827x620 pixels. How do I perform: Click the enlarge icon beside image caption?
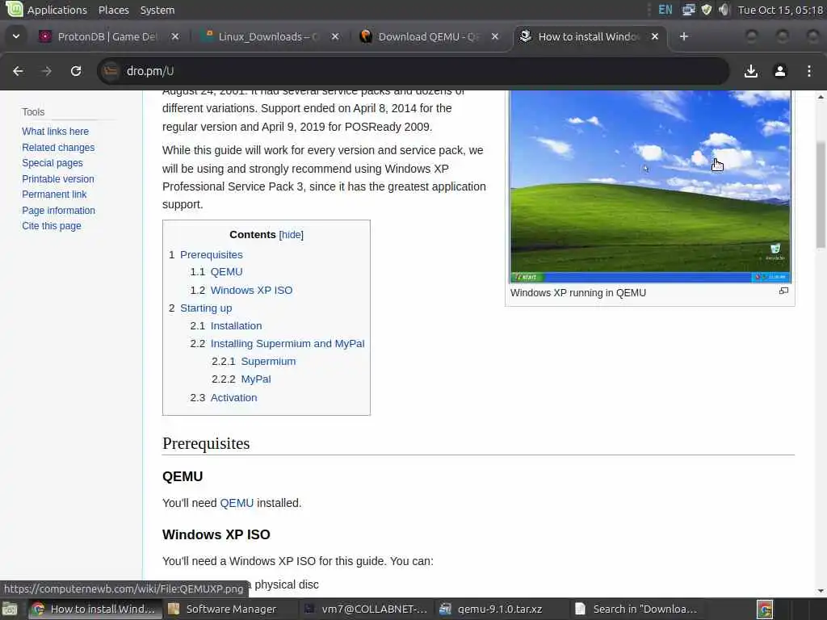coord(783,291)
